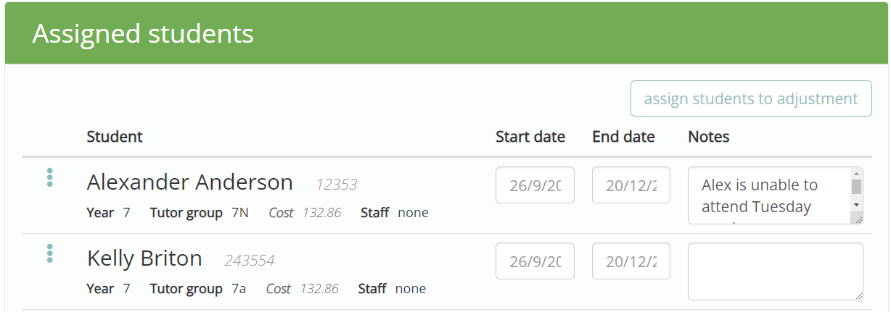The image size is (891, 312).
Task: Click the Student column header
Action: [x=115, y=137]
